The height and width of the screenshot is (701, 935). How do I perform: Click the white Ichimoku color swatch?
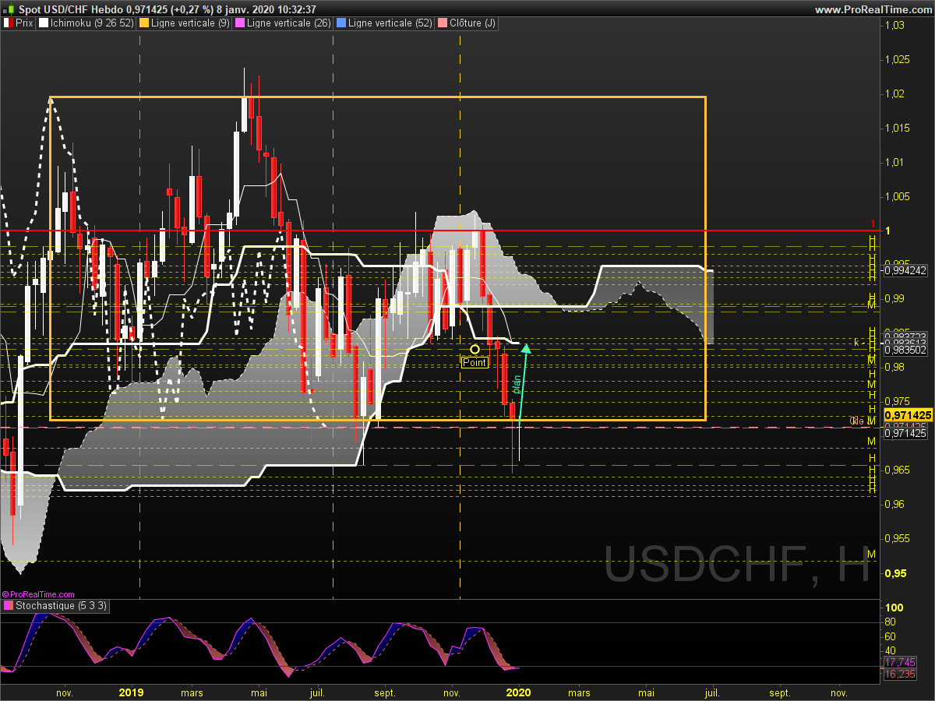(x=44, y=23)
